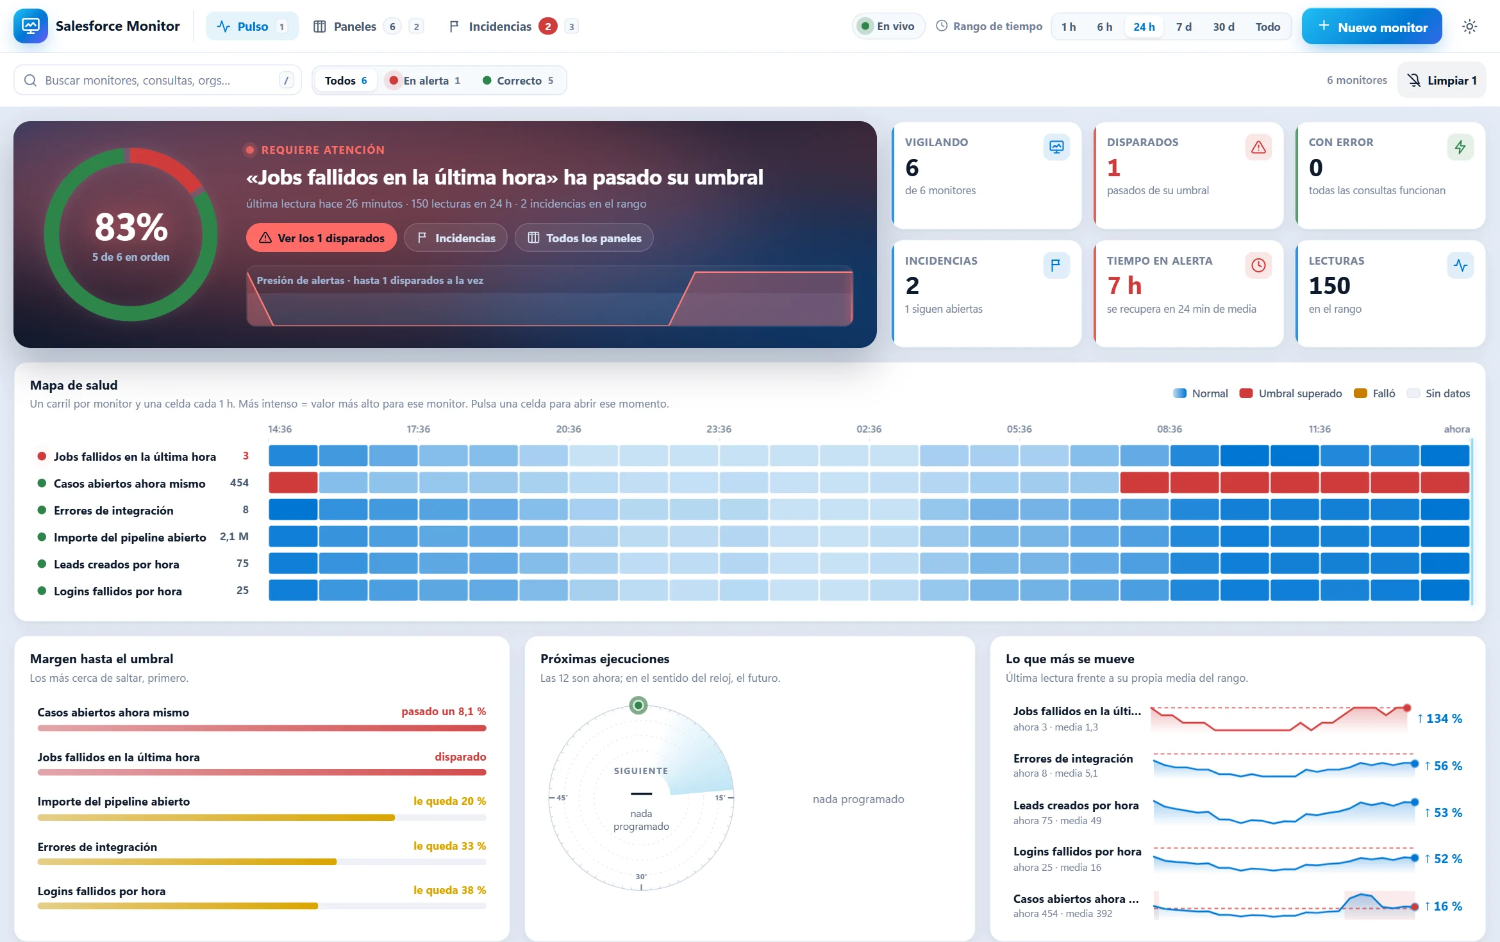Click the Leads creados por hora heatmap label
This screenshot has height=942, width=1500.
(116, 564)
